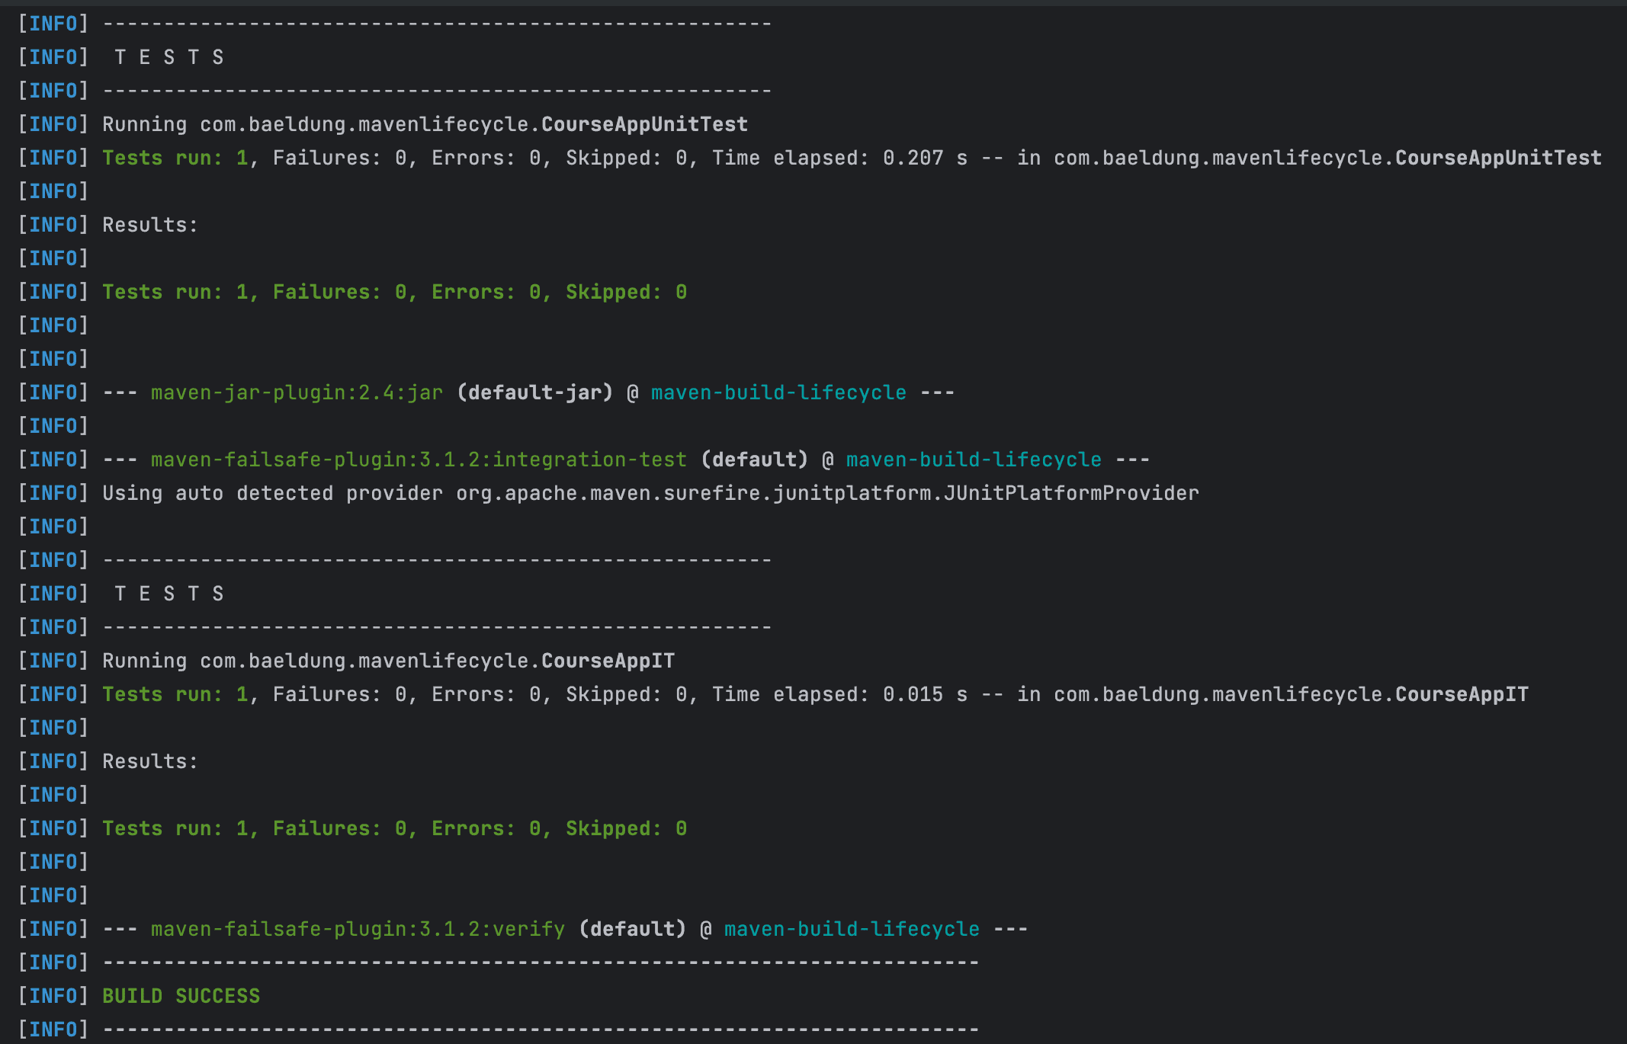Click the Running com.baeldung.mavenlifecycle.CourseAppIT line
The height and width of the screenshot is (1044, 1627).
[x=389, y=660]
